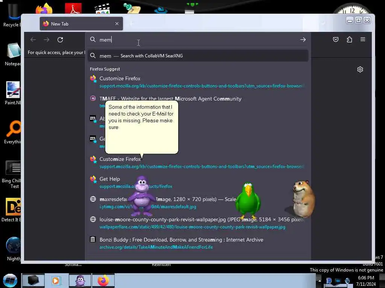This screenshot has width=385, height=288.
Task: Minimize the Firefox window
Action: (x=350, y=20)
